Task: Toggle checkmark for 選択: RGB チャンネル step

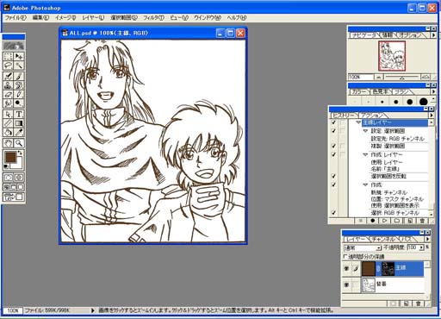Action: [333, 213]
